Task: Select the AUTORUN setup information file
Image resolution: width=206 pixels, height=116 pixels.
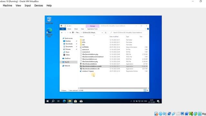Action: [85, 47]
